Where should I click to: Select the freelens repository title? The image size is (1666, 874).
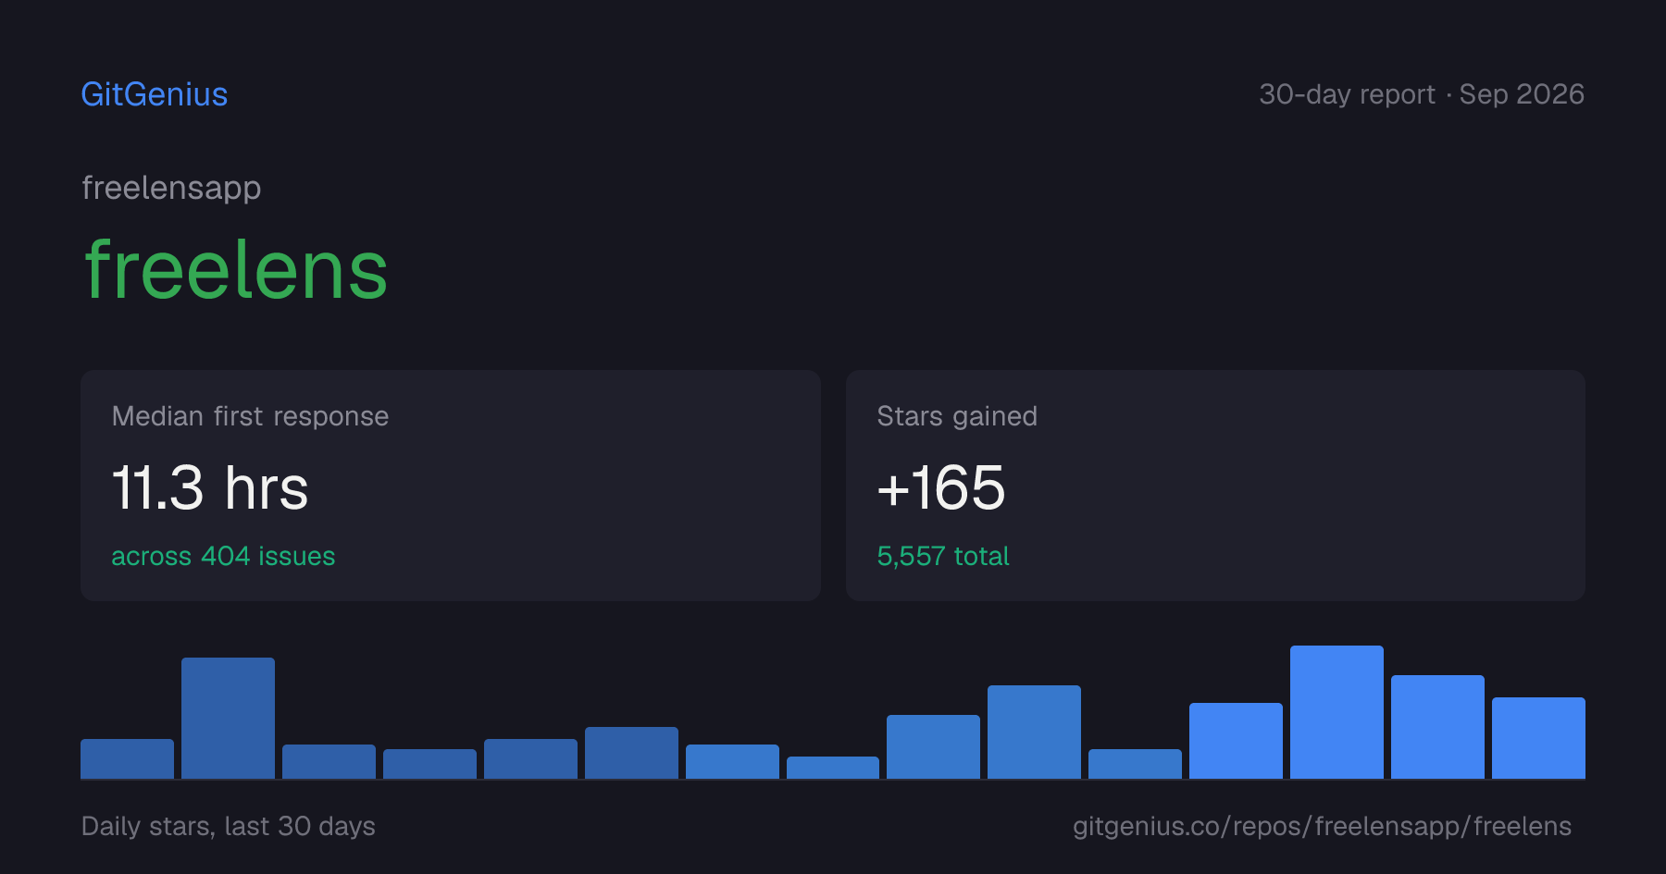coord(236,269)
